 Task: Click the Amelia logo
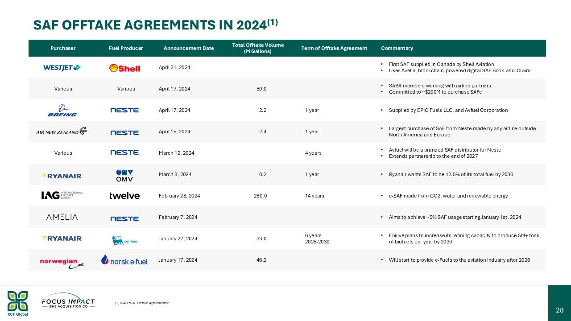point(62,217)
